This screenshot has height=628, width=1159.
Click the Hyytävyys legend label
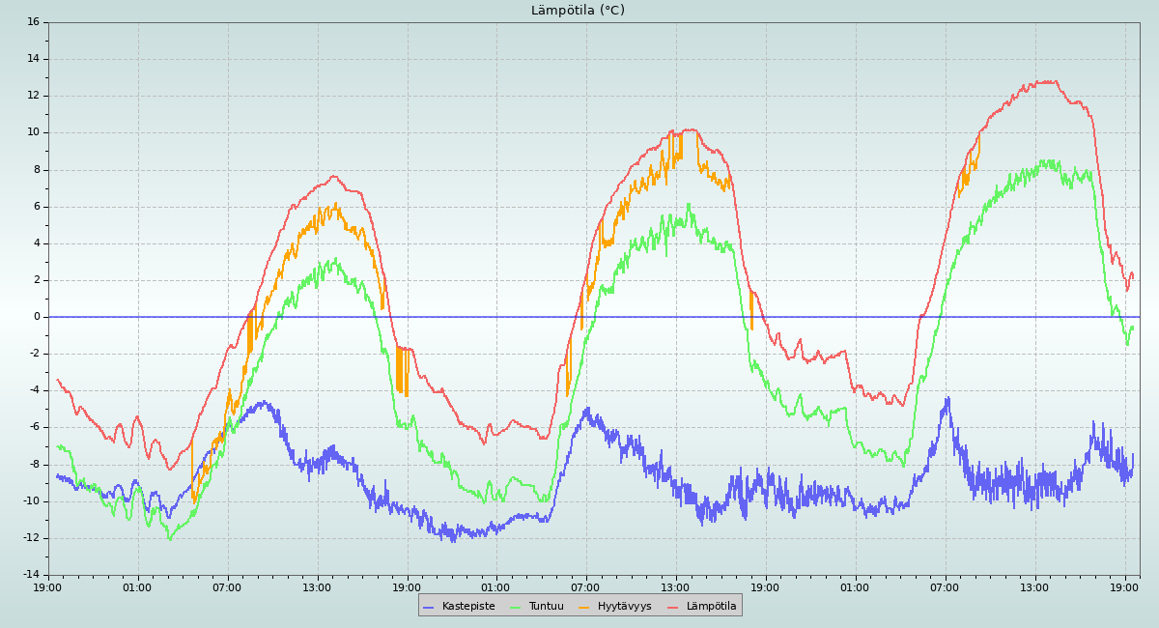point(624,607)
